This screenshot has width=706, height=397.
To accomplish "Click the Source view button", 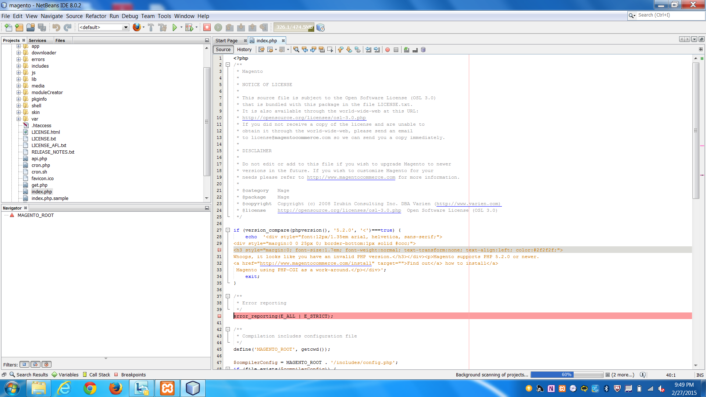I will coord(223,50).
